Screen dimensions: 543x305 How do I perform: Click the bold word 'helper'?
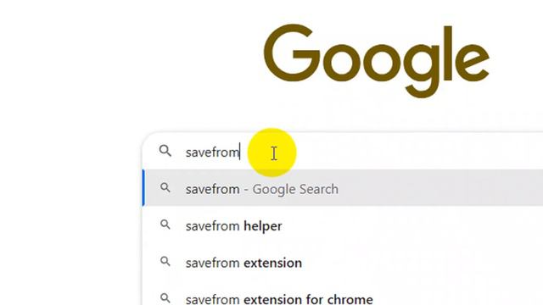pos(263,226)
